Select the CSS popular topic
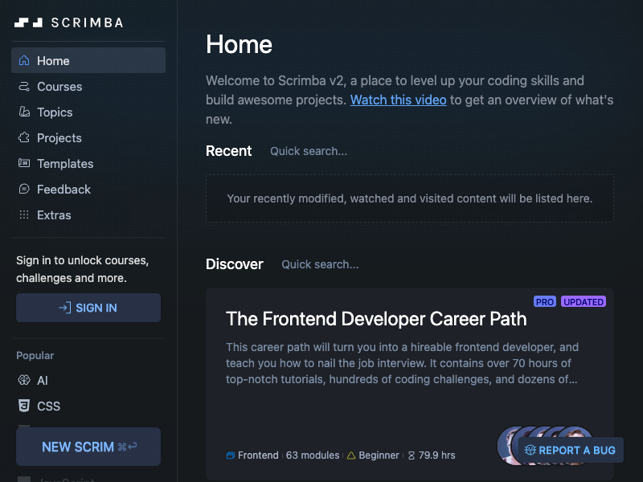Screen dimensions: 643x482 pos(88,406)
